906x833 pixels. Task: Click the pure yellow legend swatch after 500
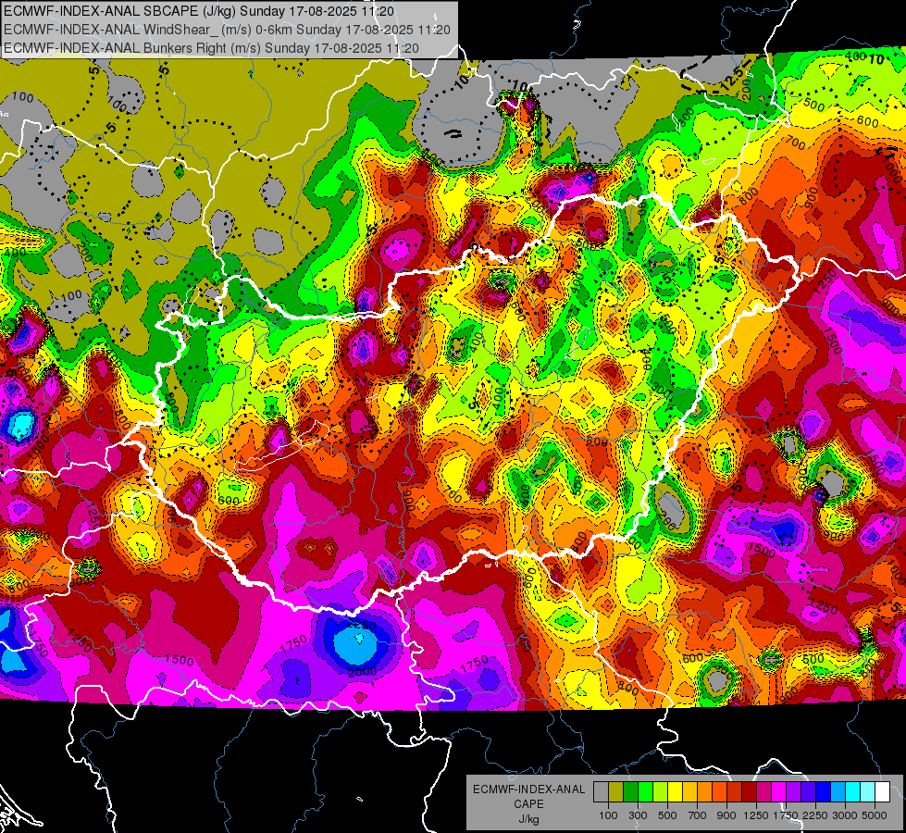675,791
